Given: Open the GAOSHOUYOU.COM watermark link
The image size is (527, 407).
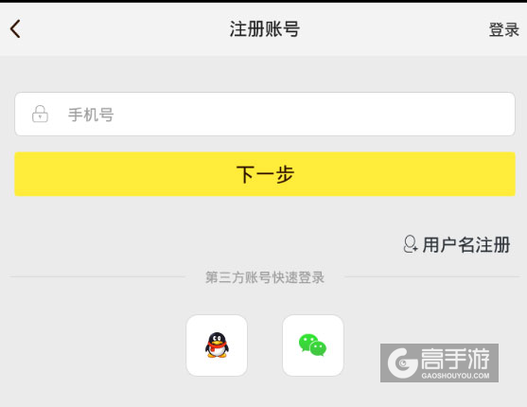Looking at the screenshot, I should (455, 376).
